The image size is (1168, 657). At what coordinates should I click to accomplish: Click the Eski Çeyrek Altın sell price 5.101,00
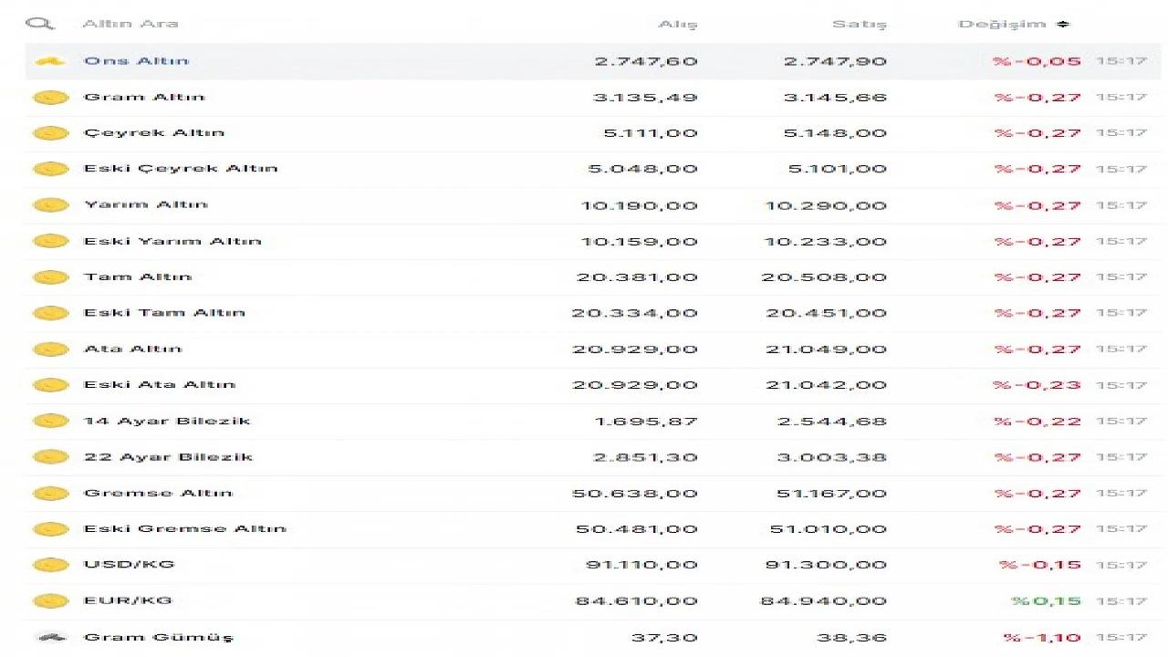[x=838, y=170]
